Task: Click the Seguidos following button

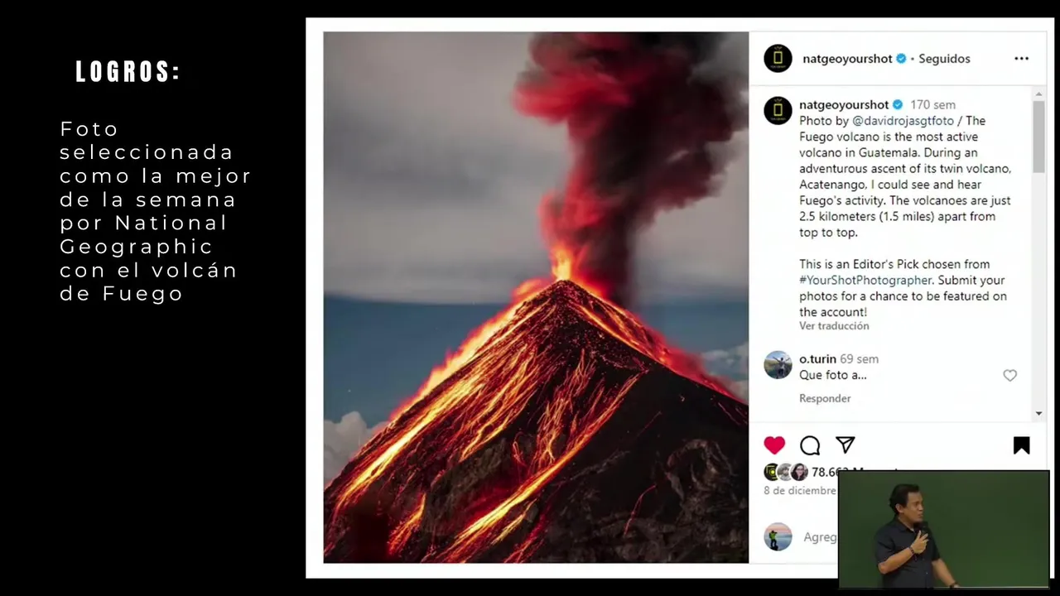Action: (x=944, y=59)
